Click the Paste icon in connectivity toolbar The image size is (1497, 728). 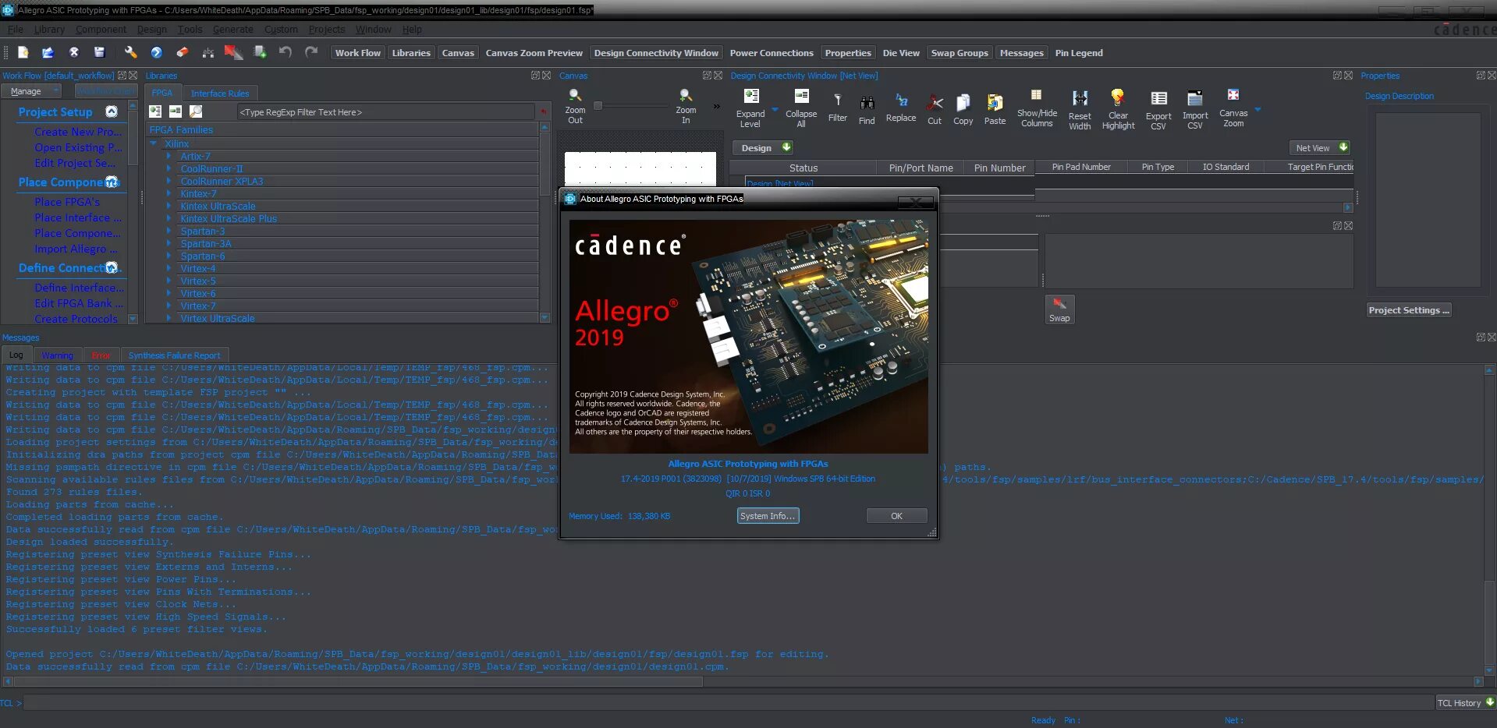tap(995, 110)
